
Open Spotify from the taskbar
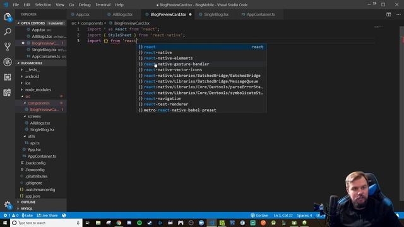(x=140, y=223)
